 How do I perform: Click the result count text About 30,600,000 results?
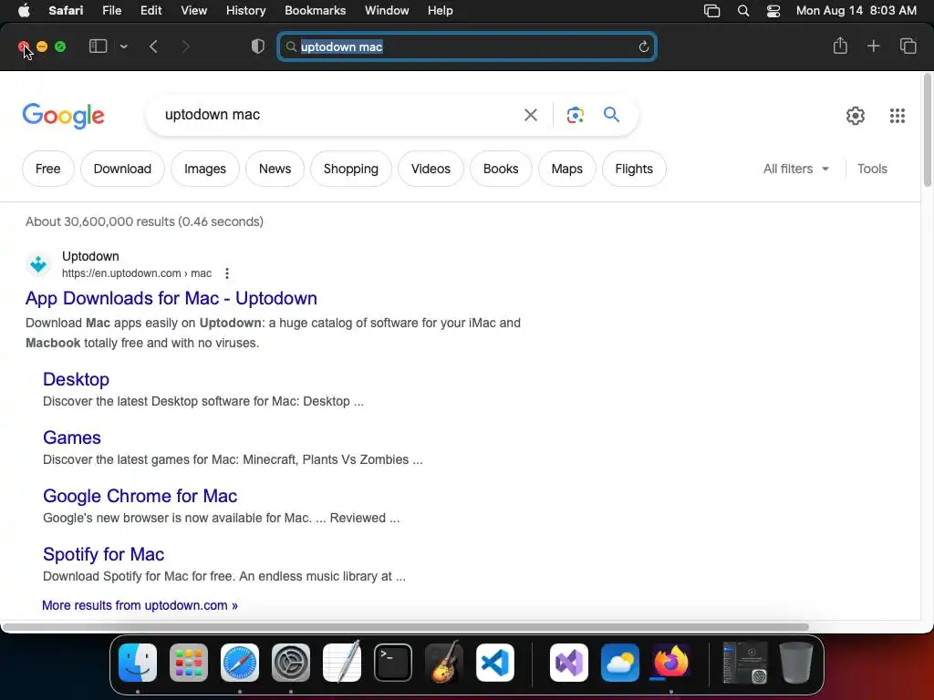(x=145, y=221)
